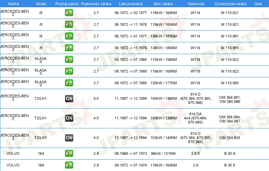Screen dimensions: 269x171
Task: Select power value 130kW / 177KM
Action: (x=163, y=83)
